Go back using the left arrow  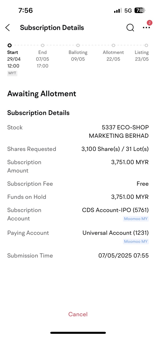pyautogui.click(x=7, y=28)
